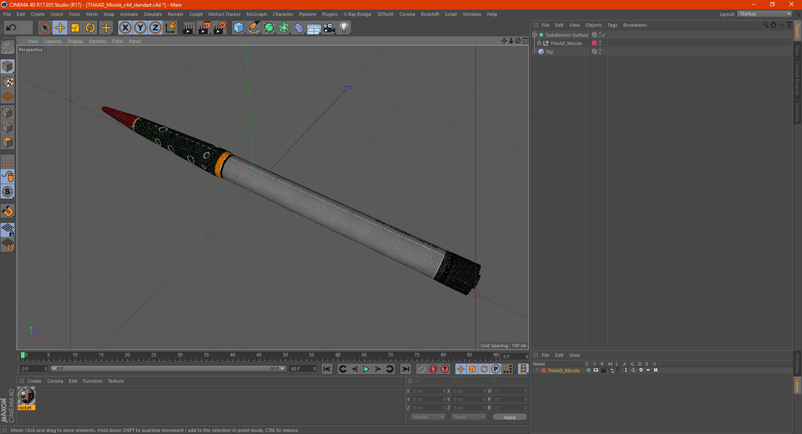Go to start of animation
802x434 pixels.
coord(327,369)
